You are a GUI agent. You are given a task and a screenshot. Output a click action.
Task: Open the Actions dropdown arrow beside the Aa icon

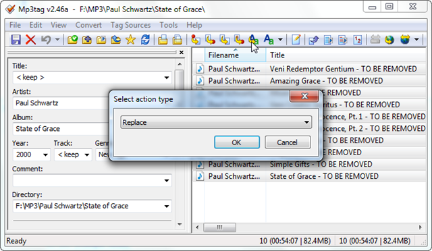280,40
